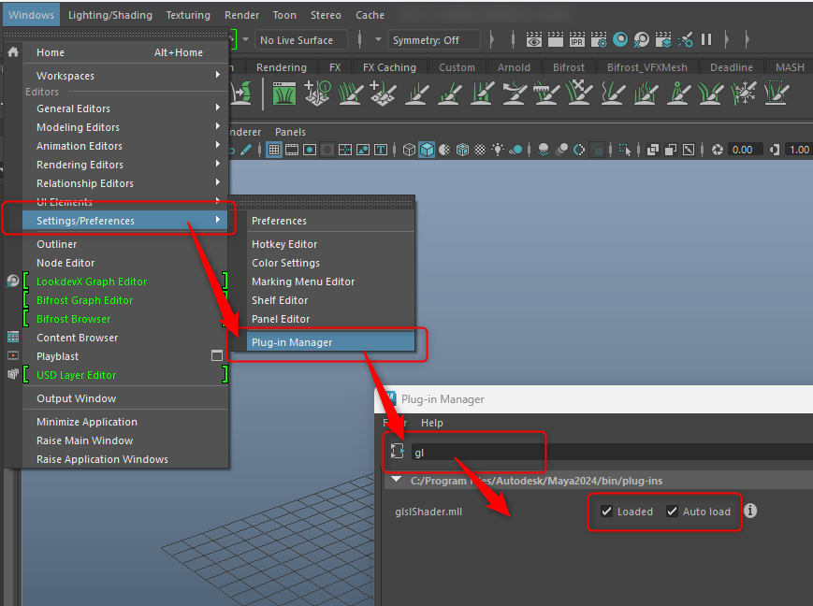Screen dimensions: 813x606
Task: Toggle the Auto load checkbox for glslShader.mll
Action: coord(672,512)
